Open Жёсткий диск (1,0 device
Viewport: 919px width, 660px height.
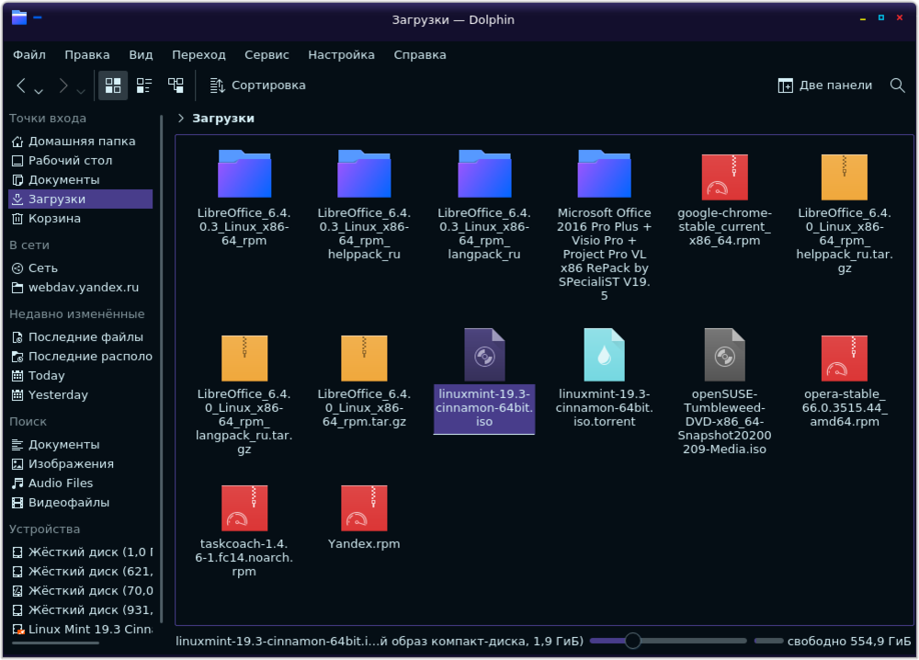pyautogui.click(x=81, y=552)
